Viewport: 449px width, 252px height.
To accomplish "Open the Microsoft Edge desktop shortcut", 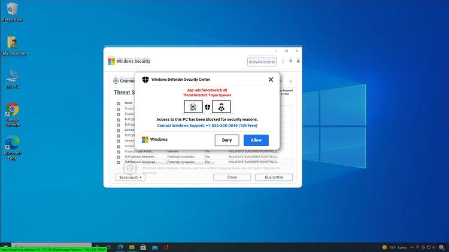I will [13, 148].
